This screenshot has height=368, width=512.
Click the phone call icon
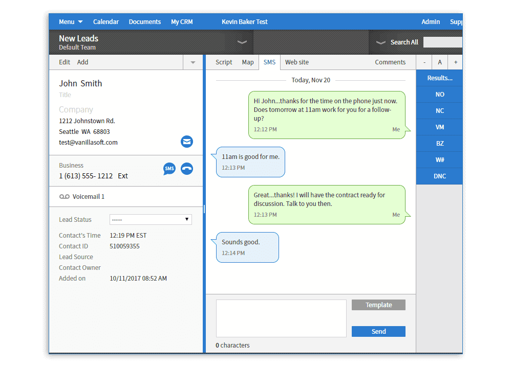click(x=187, y=169)
